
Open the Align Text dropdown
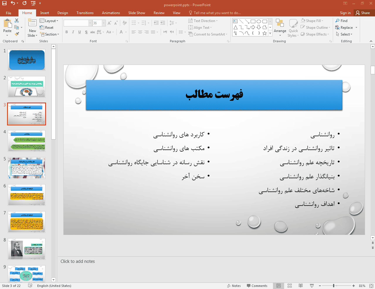pos(200,28)
